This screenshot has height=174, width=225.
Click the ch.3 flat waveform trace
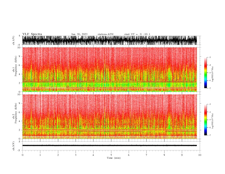tap(109, 146)
